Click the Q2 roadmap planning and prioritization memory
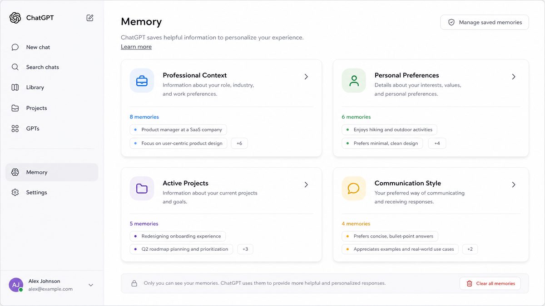545x306 pixels. (181, 249)
